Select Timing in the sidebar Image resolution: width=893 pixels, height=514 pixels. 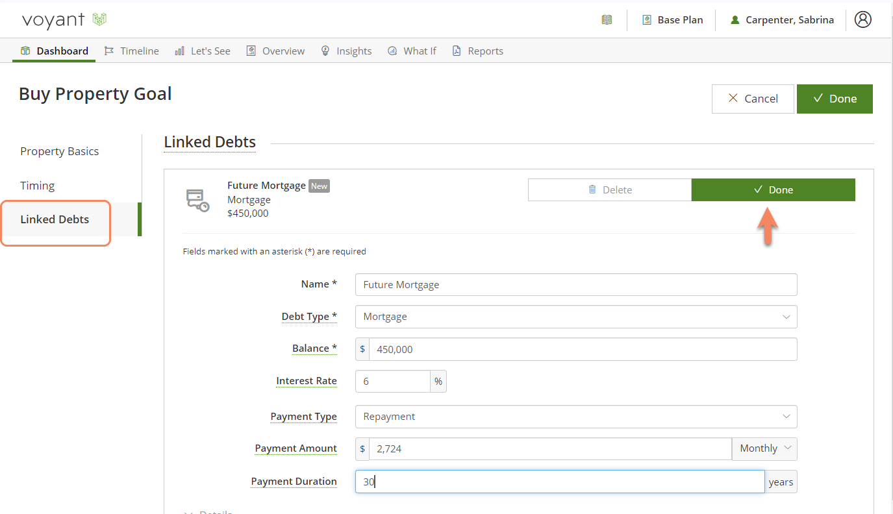(38, 186)
